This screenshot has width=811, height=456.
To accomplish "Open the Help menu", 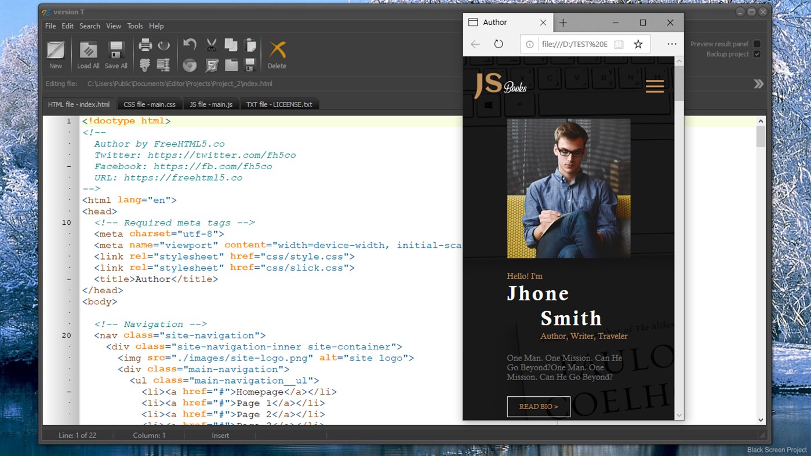I will (157, 26).
